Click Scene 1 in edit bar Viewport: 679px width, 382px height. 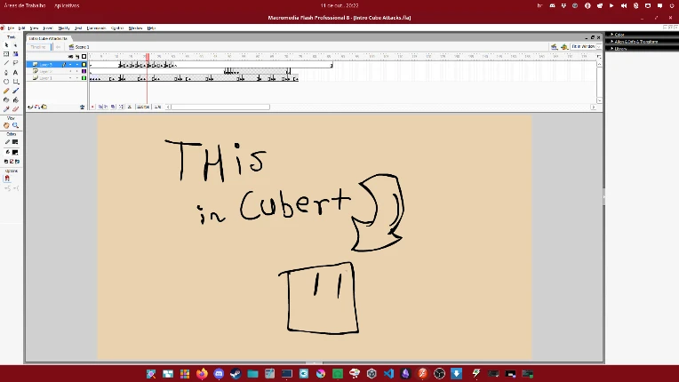79,47
